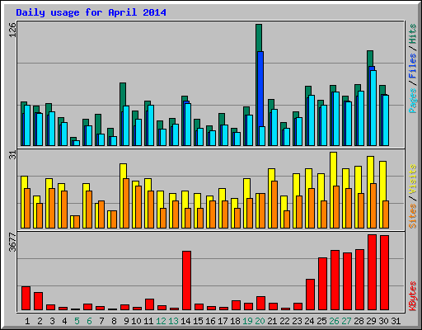
Task: Click the orange sites bar for day 9
Action: pos(126,203)
